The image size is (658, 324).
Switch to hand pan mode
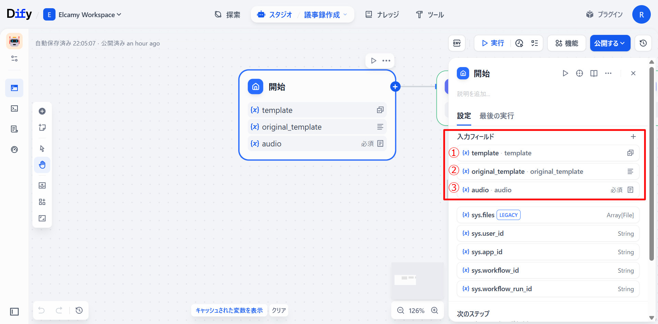coord(42,165)
